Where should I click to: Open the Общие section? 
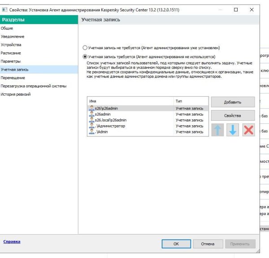tap(39, 28)
